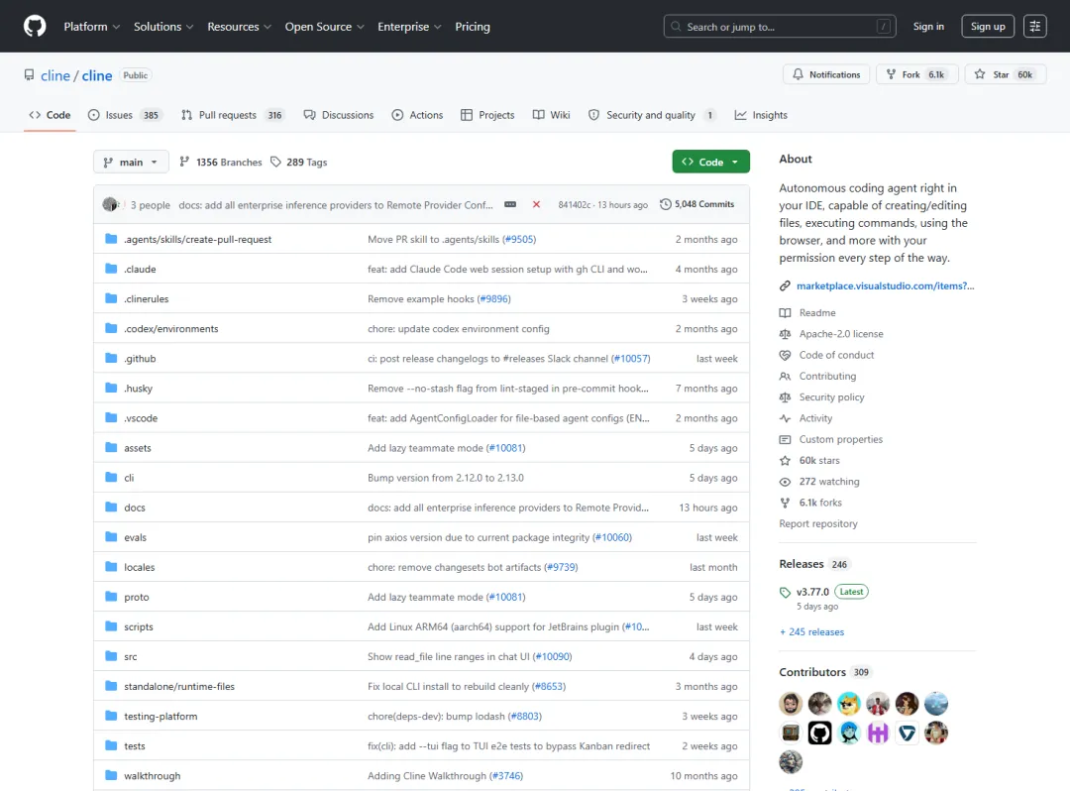Switch to the Pull requests tab
This screenshot has width=1070, height=791.
(232, 115)
